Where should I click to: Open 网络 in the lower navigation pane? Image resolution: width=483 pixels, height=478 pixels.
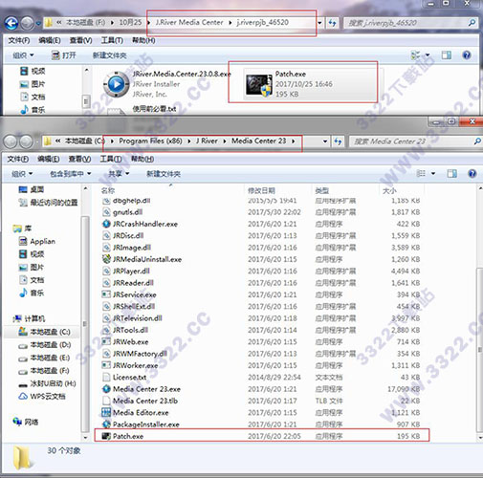point(26,422)
